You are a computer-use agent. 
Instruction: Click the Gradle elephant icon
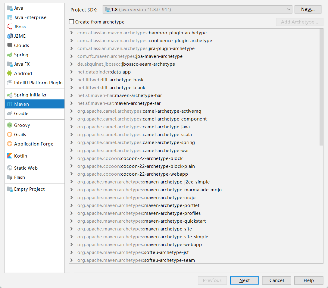pyautogui.click(x=10, y=114)
